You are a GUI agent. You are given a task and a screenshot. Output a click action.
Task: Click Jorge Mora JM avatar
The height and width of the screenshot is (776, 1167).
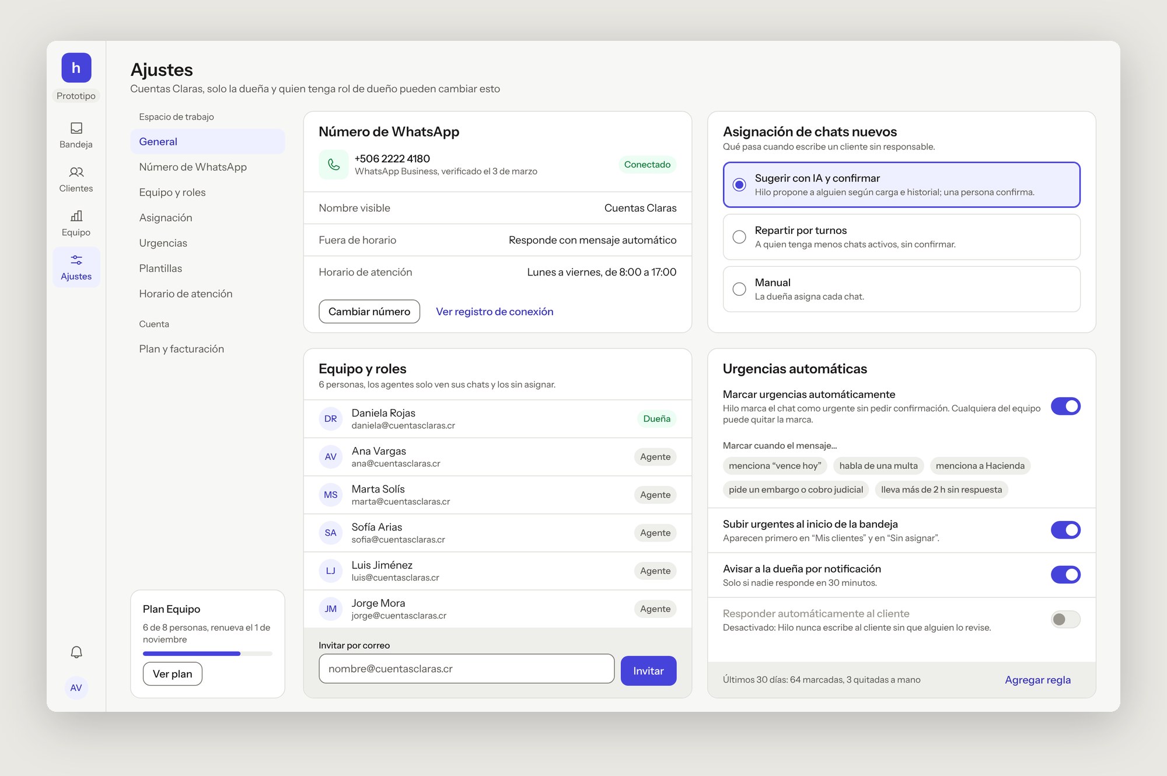pyautogui.click(x=331, y=609)
